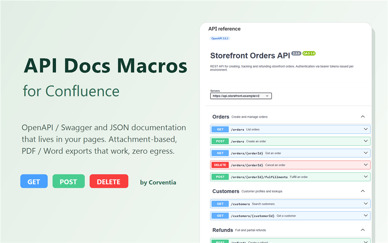
Task: Expand the POST fulfillments Fulfill an order row
Action: [290, 177]
